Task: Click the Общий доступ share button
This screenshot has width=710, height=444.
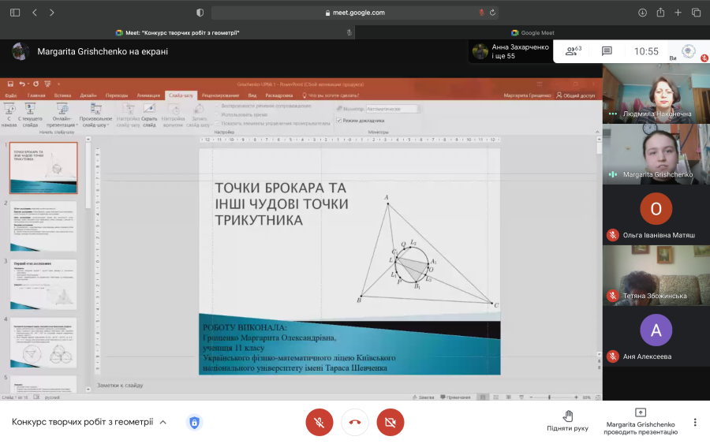Action: 576,95
